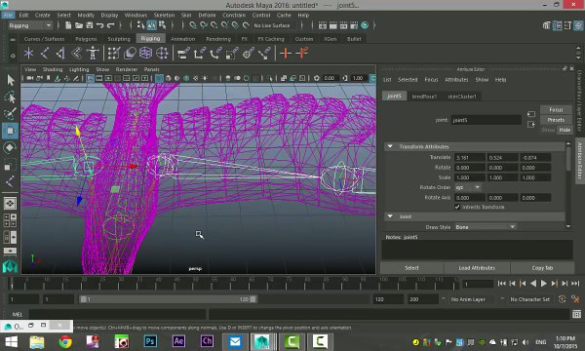Open the Shading panel menu
The height and width of the screenshot is (351, 585).
[x=53, y=69]
